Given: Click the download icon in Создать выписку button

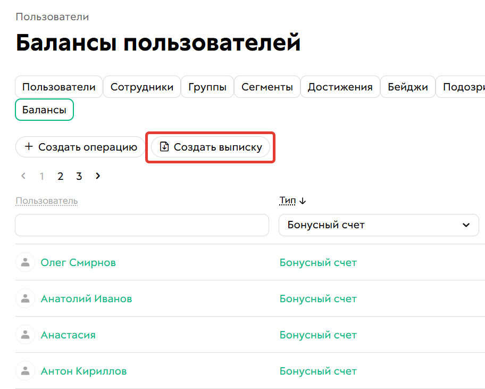Looking at the screenshot, I should tap(164, 147).
